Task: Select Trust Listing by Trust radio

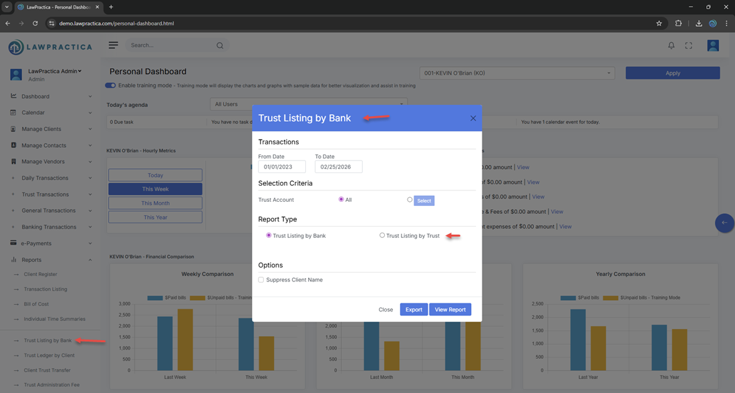Action: click(382, 235)
